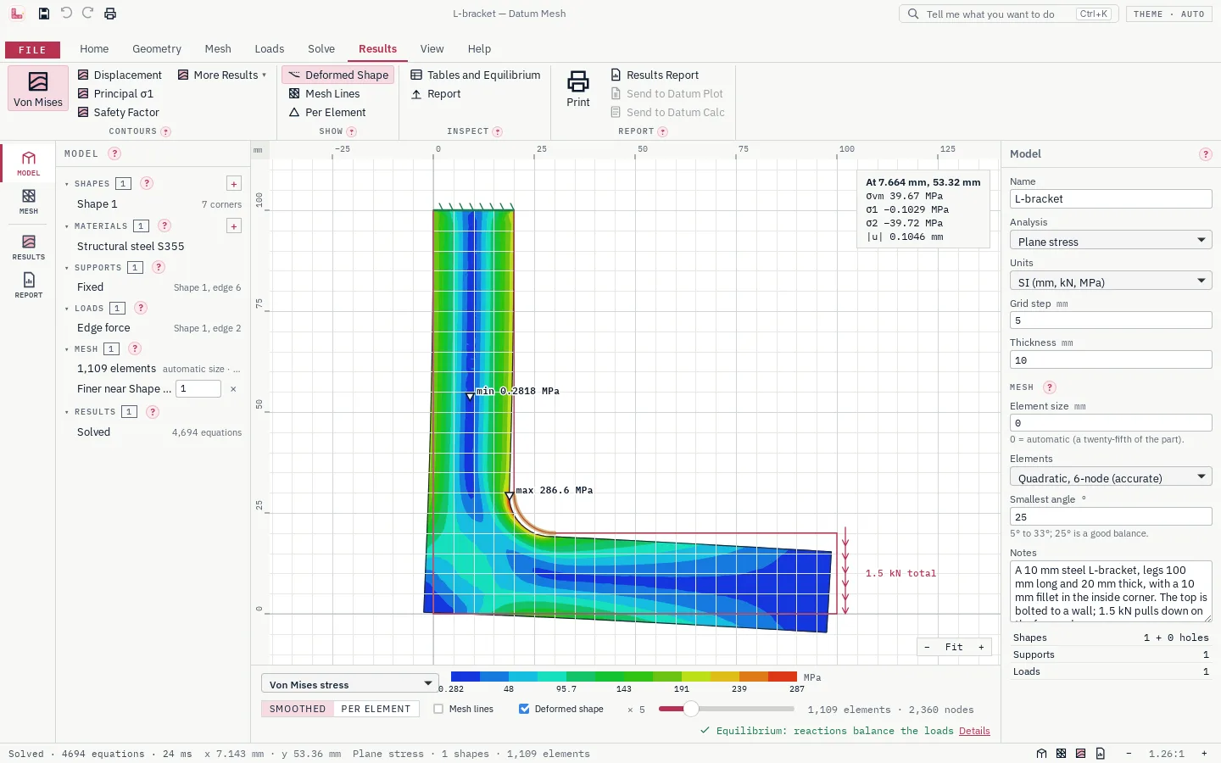Select the Von Mises contour button
This screenshot has height=763, width=1221.
pos(38,88)
